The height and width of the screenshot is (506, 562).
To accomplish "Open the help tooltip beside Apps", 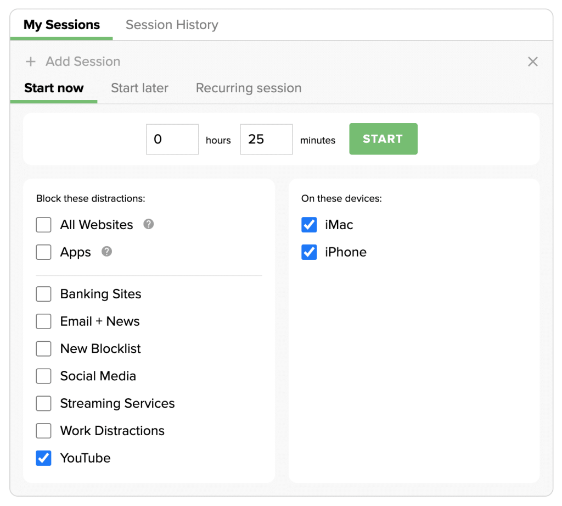I will [106, 252].
